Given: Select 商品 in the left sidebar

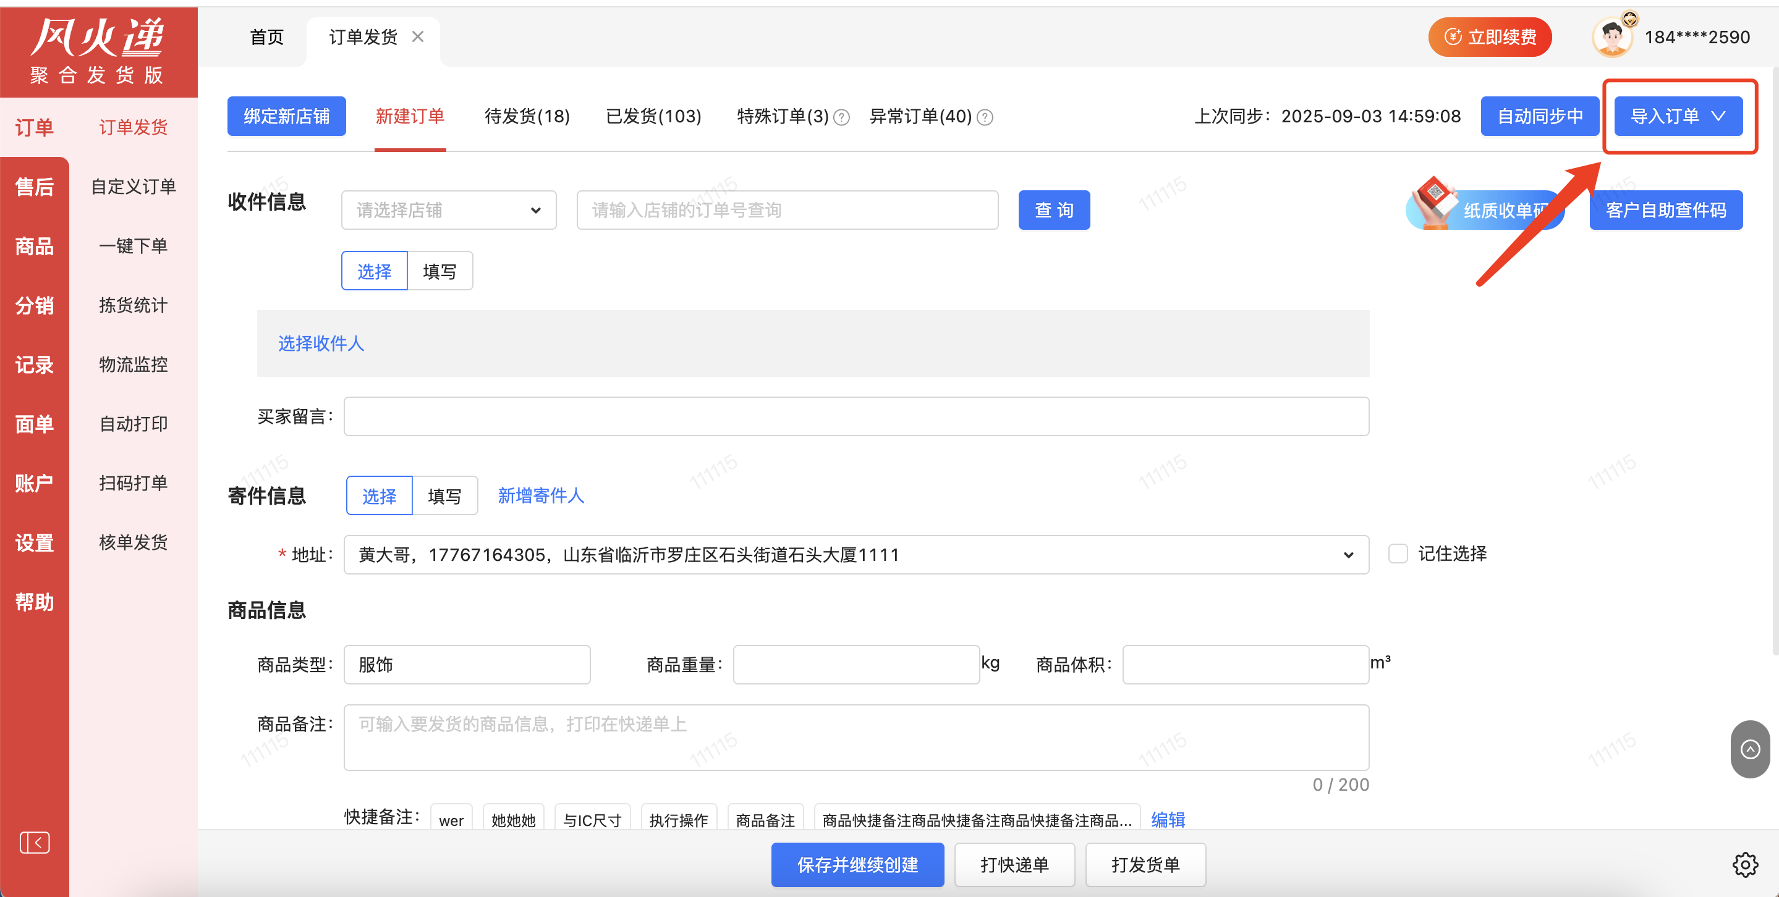Looking at the screenshot, I should (35, 246).
